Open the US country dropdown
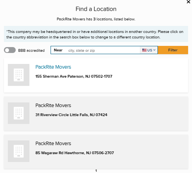192x173 pixels. 149,50
